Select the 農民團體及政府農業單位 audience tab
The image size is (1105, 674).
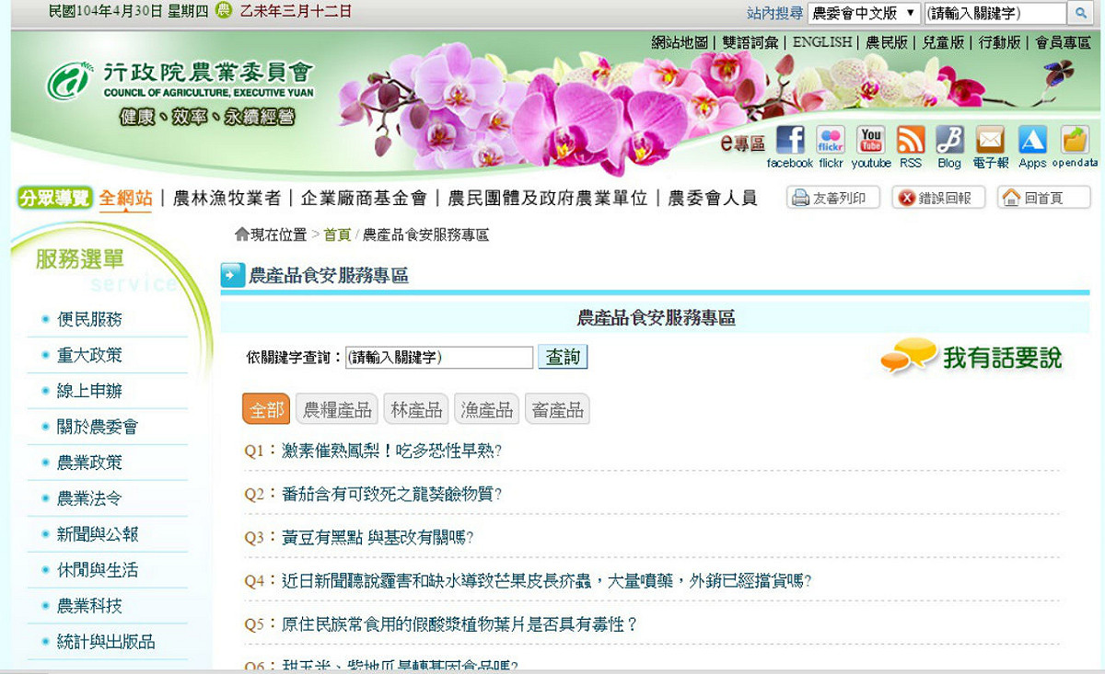click(x=548, y=198)
